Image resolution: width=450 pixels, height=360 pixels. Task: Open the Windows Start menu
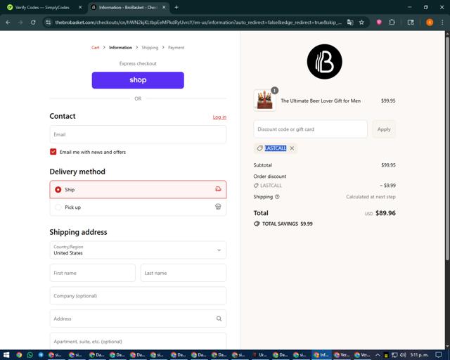point(6,355)
